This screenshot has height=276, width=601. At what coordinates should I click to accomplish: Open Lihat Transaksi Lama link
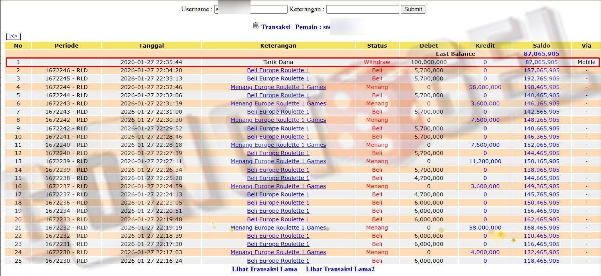(x=264, y=269)
